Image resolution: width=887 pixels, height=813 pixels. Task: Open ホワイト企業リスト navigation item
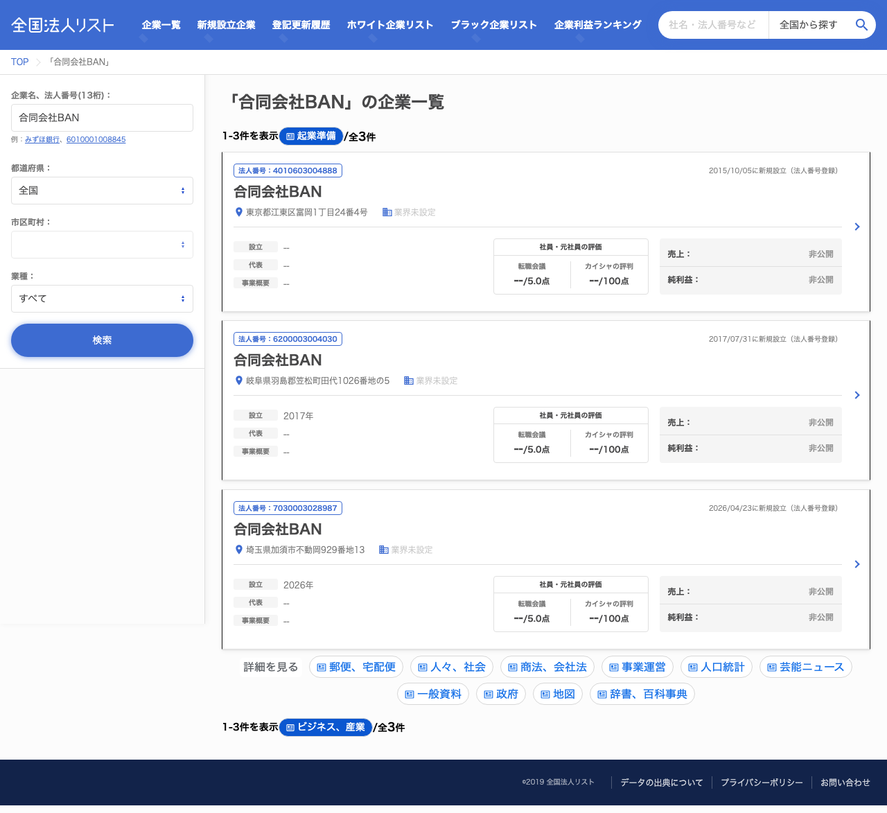(x=390, y=25)
